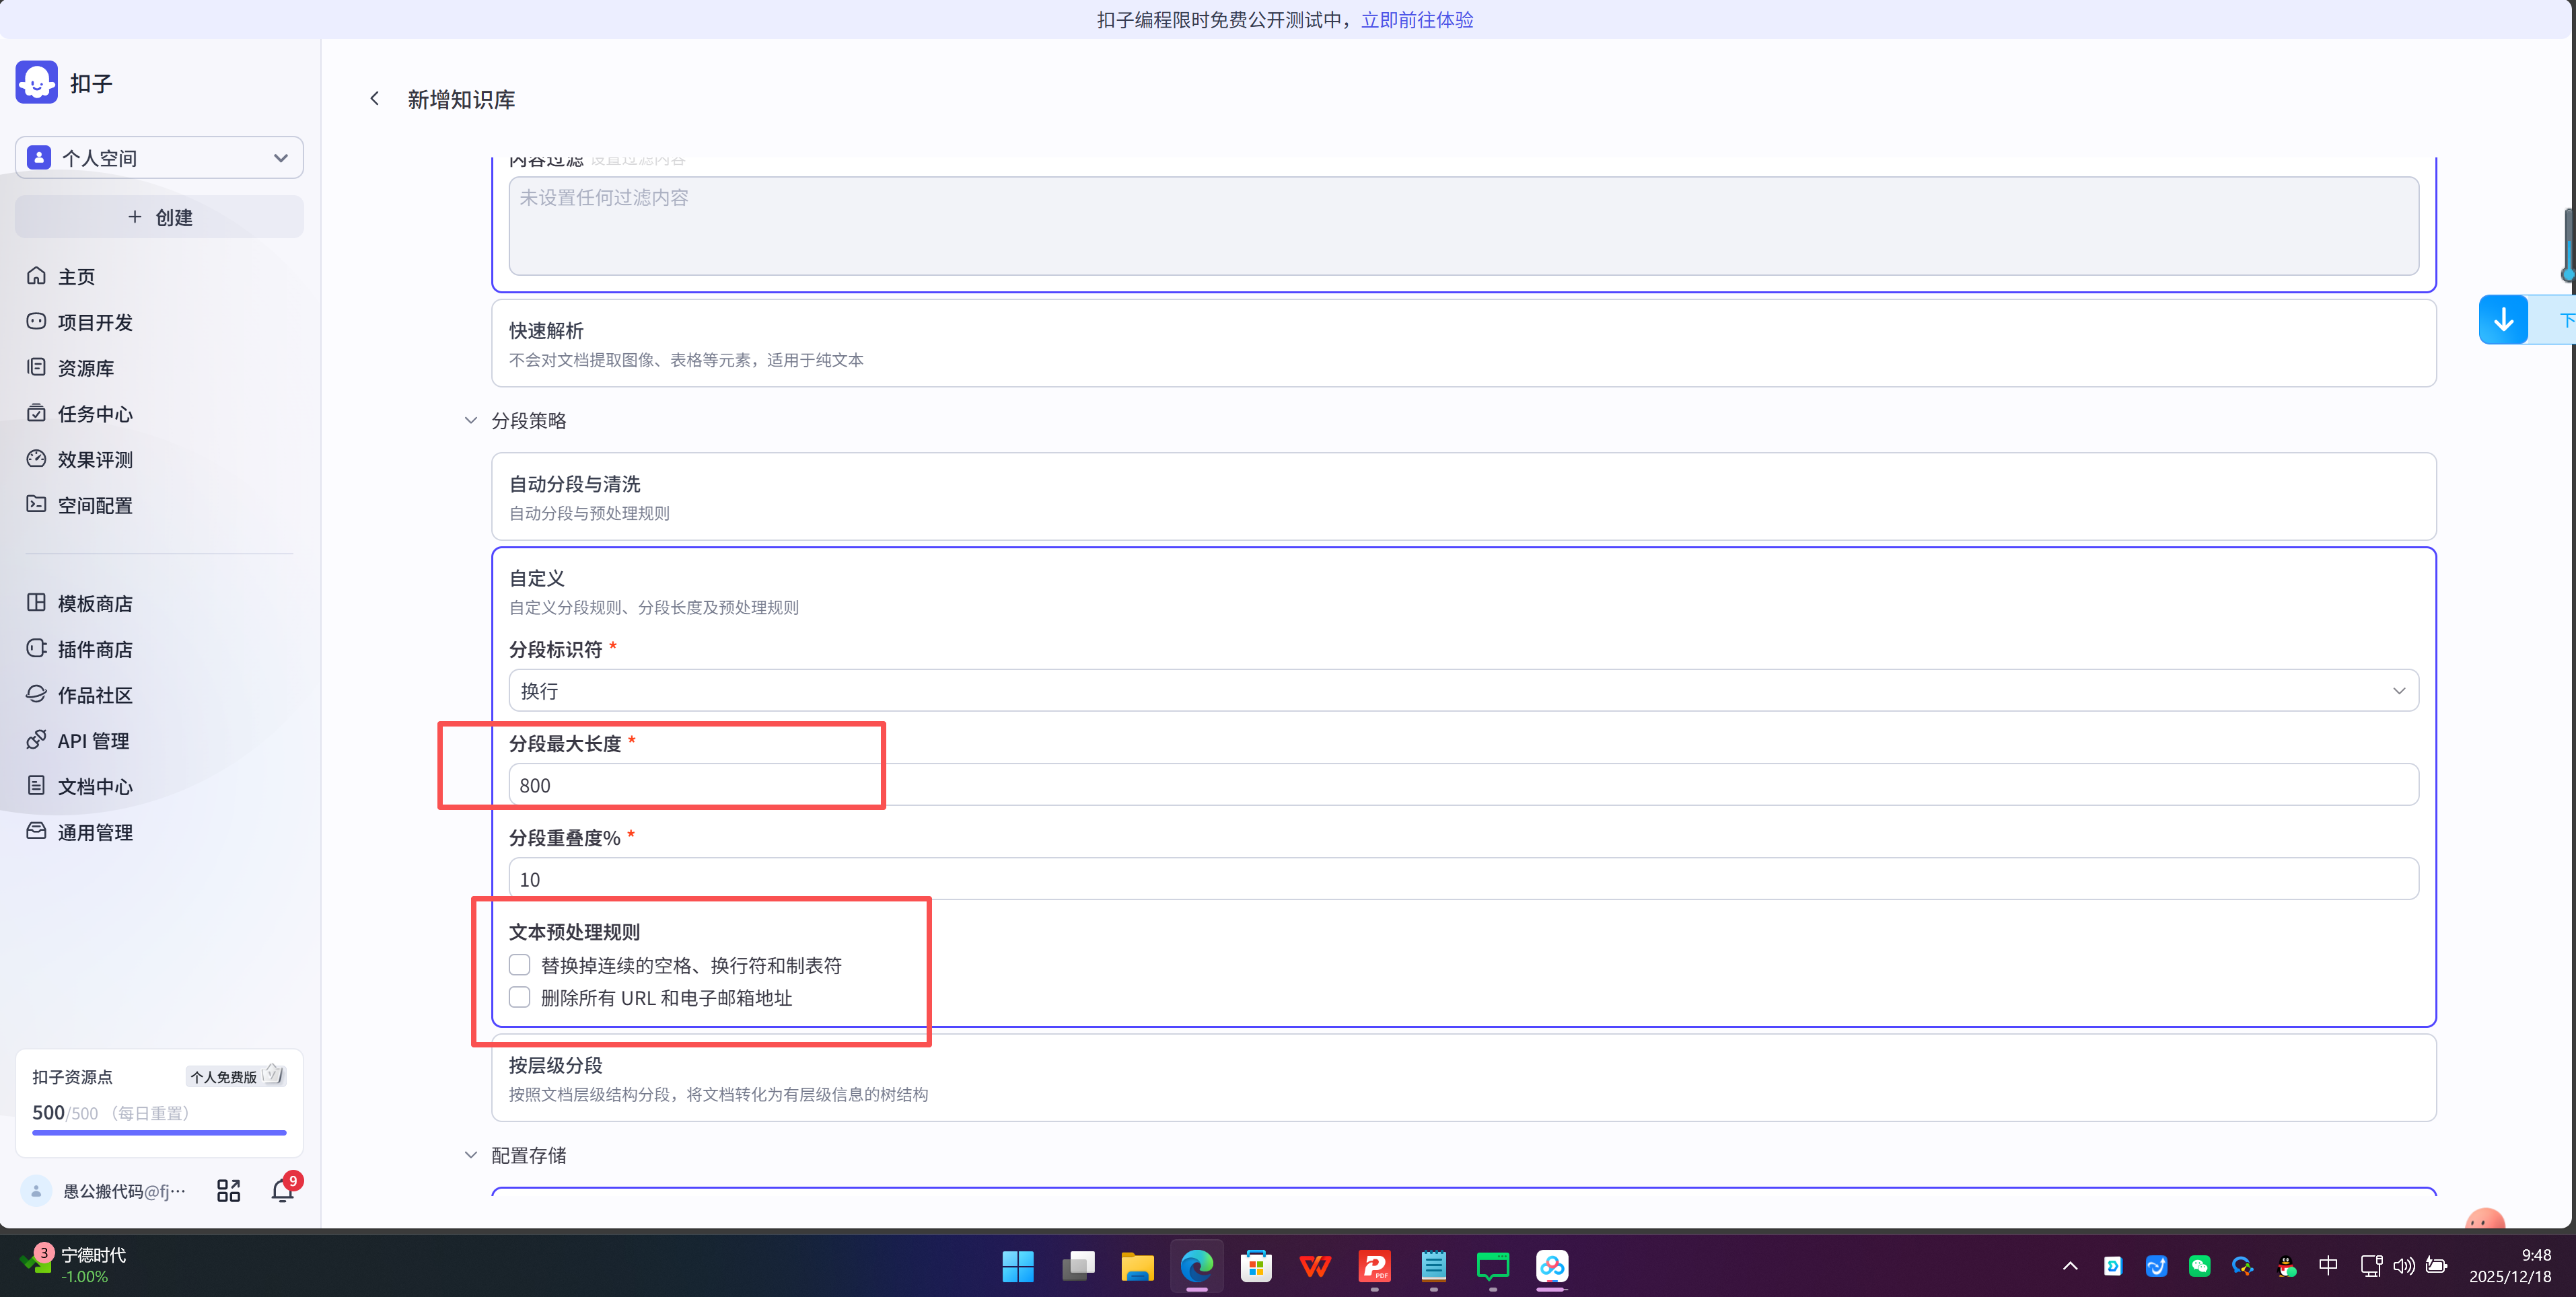Expand the 个人空间 workspace selector
2576x1297 pixels.
click(159, 158)
